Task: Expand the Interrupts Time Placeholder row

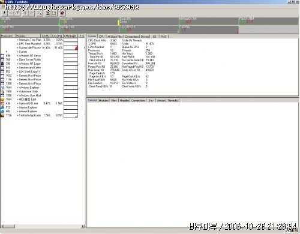Action: click(x=18, y=40)
